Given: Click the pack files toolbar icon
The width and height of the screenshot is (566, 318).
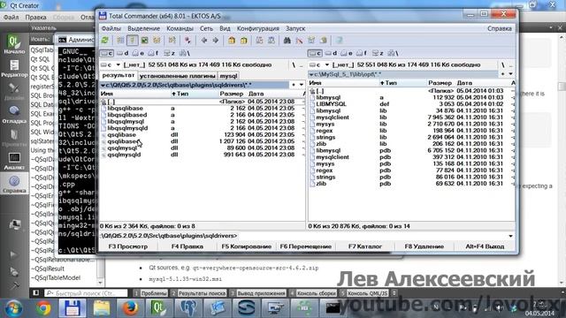Looking at the screenshot, I should (232, 41).
